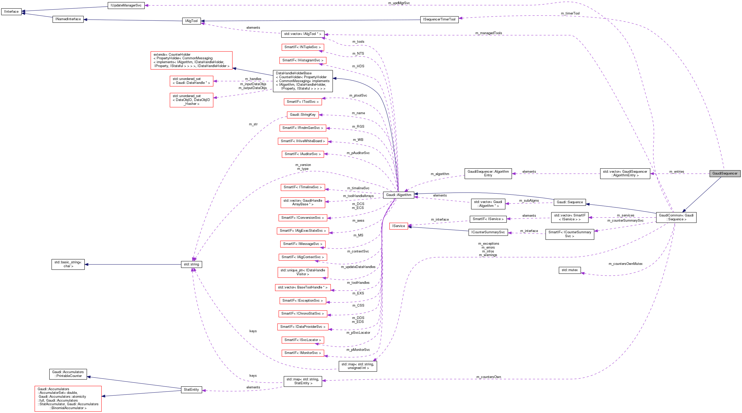Open the SmartIF< IHiveWhiteBoard > node
This screenshot has height=413, width=742.
point(303,141)
